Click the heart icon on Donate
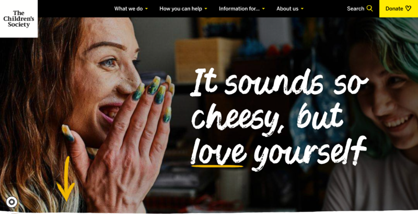Viewport: 418px width, 214px height. (x=408, y=8)
